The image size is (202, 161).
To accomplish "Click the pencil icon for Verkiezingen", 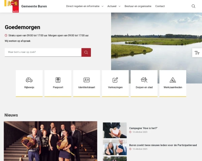I will coord(115,80).
